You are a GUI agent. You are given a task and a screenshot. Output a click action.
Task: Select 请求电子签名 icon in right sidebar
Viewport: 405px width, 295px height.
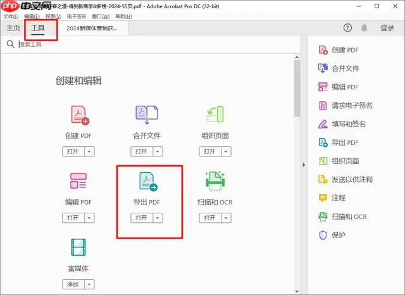click(323, 105)
